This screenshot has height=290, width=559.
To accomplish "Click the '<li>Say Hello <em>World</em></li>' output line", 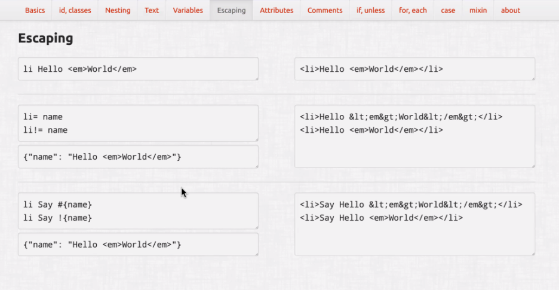I will pos(382,218).
